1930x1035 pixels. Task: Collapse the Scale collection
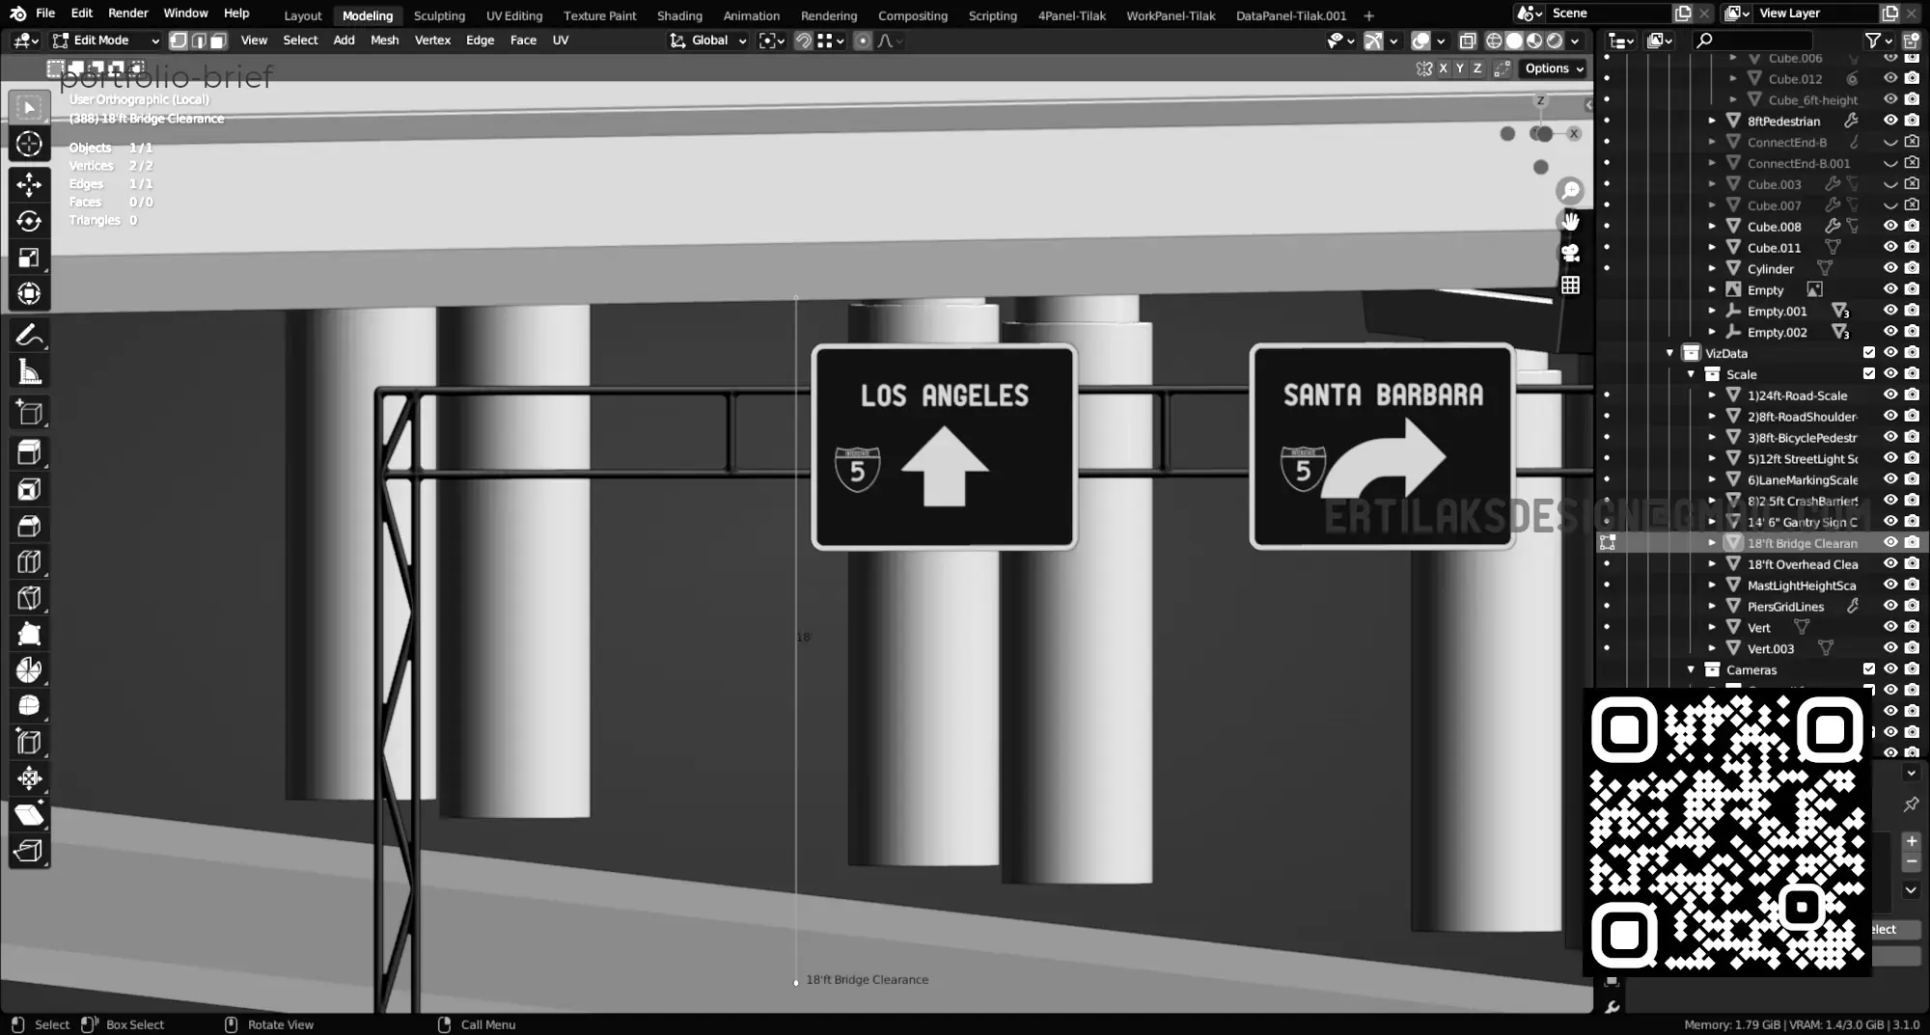[1691, 374]
